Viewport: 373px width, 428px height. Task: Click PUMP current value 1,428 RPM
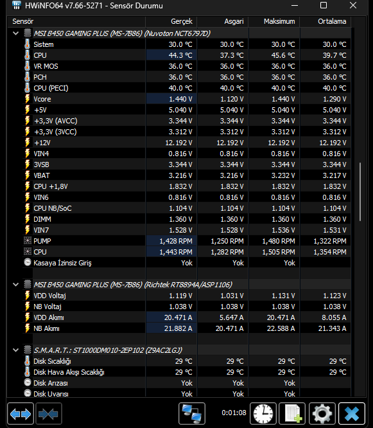coord(176,241)
